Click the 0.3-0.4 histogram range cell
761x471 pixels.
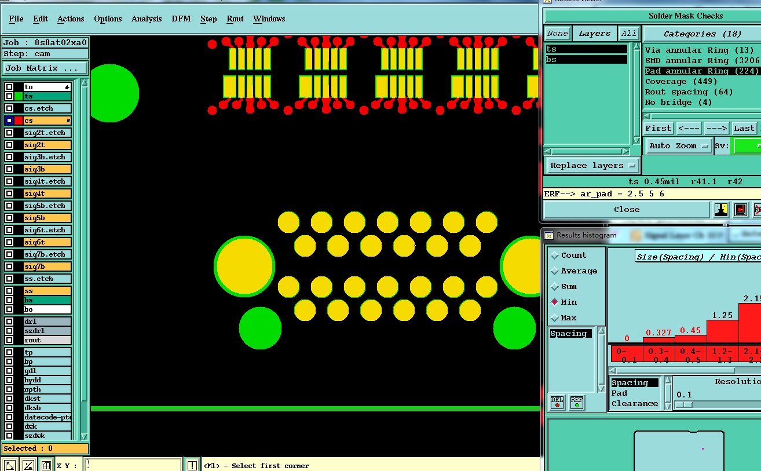click(658, 355)
